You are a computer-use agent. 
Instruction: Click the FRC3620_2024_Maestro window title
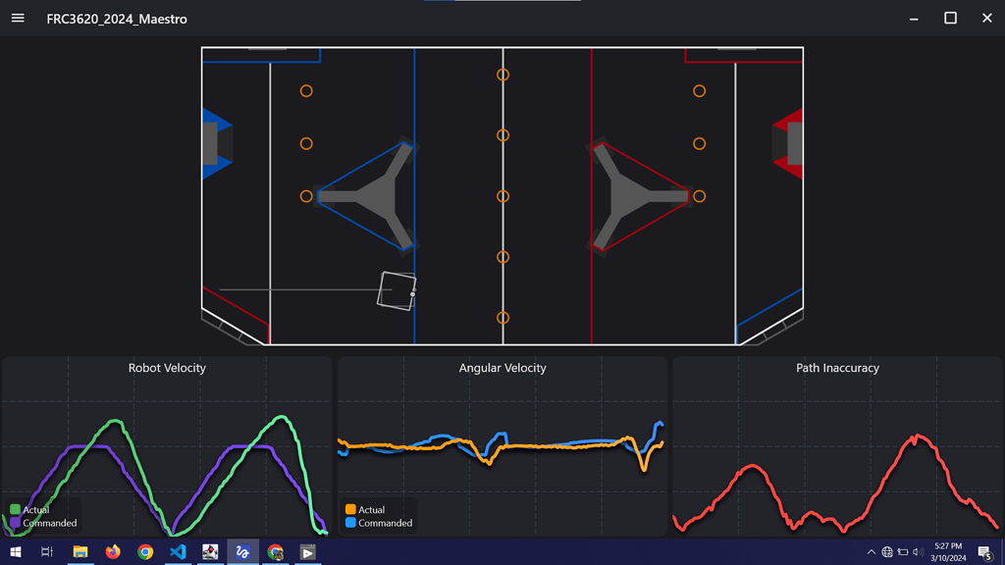pyautogui.click(x=117, y=19)
